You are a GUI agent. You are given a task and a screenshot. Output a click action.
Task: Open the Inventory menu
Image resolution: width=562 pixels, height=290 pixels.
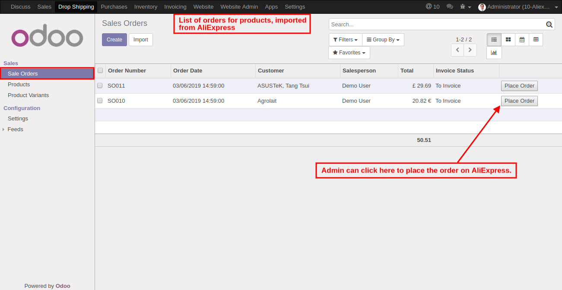click(x=146, y=7)
